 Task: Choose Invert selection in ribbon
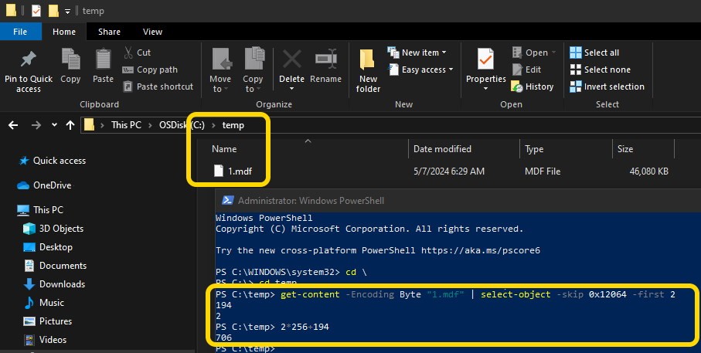pyautogui.click(x=607, y=87)
